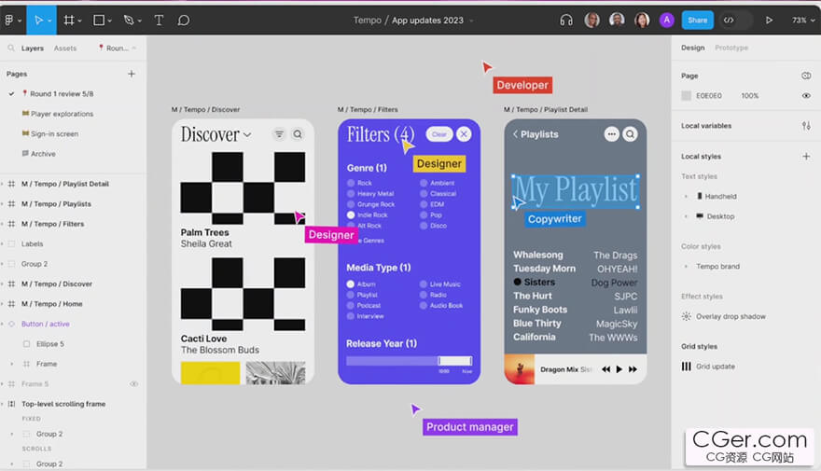Select M / Tempo / Playlists layer
This screenshot has height=471, width=821.
pos(56,203)
